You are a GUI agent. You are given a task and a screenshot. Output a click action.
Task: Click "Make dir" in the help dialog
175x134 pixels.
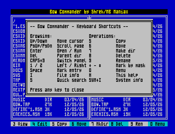pyautogui.click(x=126, y=51)
